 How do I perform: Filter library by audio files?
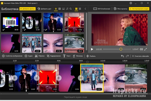(x=67, y=9)
